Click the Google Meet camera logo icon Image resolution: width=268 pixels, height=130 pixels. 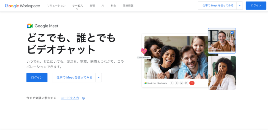[30, 26]
